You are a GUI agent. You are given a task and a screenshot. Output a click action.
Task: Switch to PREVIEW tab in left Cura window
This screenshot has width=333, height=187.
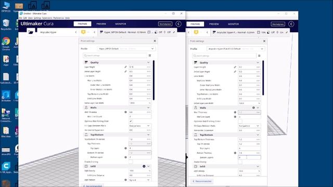click(101, 24)
